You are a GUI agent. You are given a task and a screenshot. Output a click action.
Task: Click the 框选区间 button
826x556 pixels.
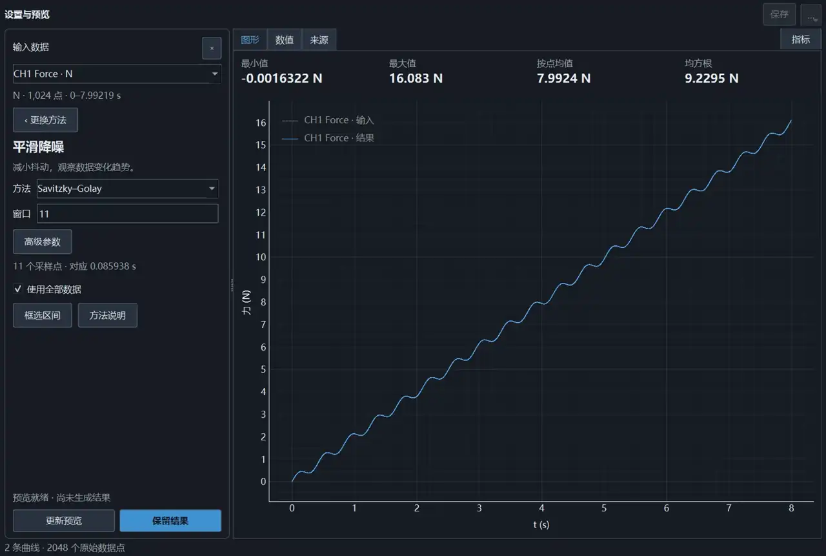43,316
